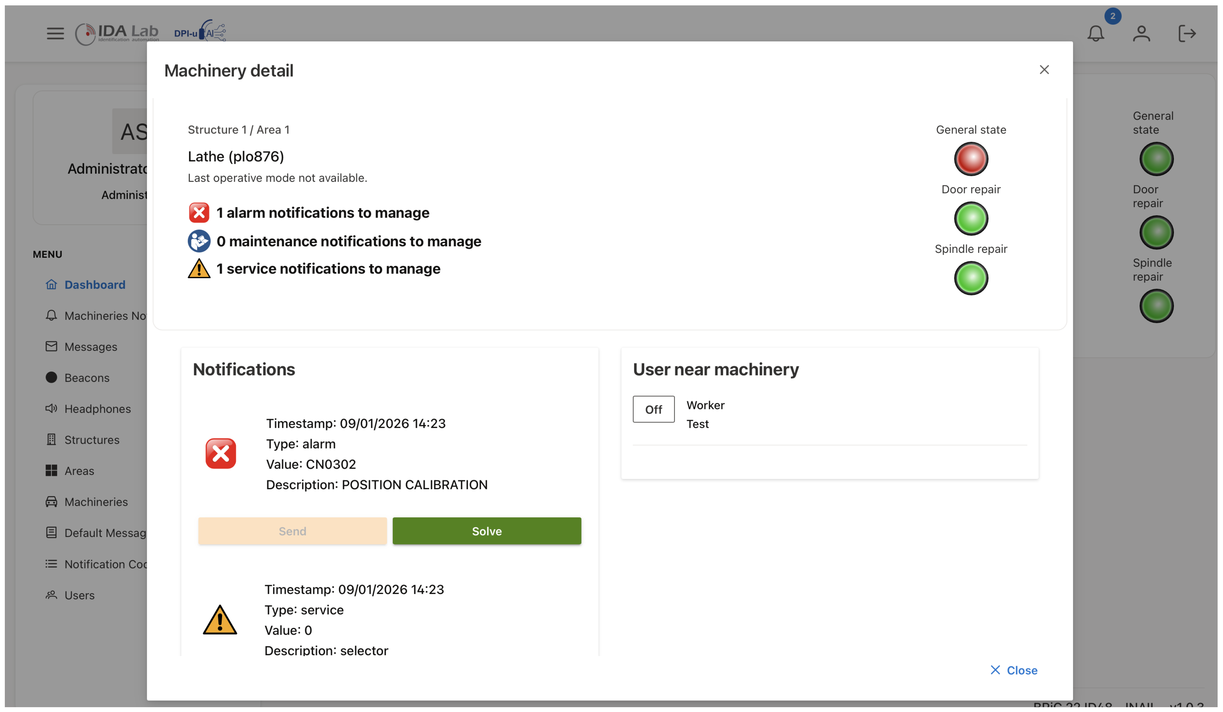Click the Messages envelope icon
Screen dimensions: 1223x712
(x=51, y=346)
